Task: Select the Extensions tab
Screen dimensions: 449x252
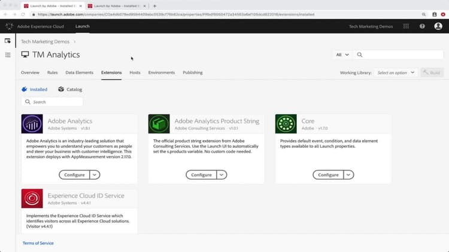Action: click(x=111, y=73)
